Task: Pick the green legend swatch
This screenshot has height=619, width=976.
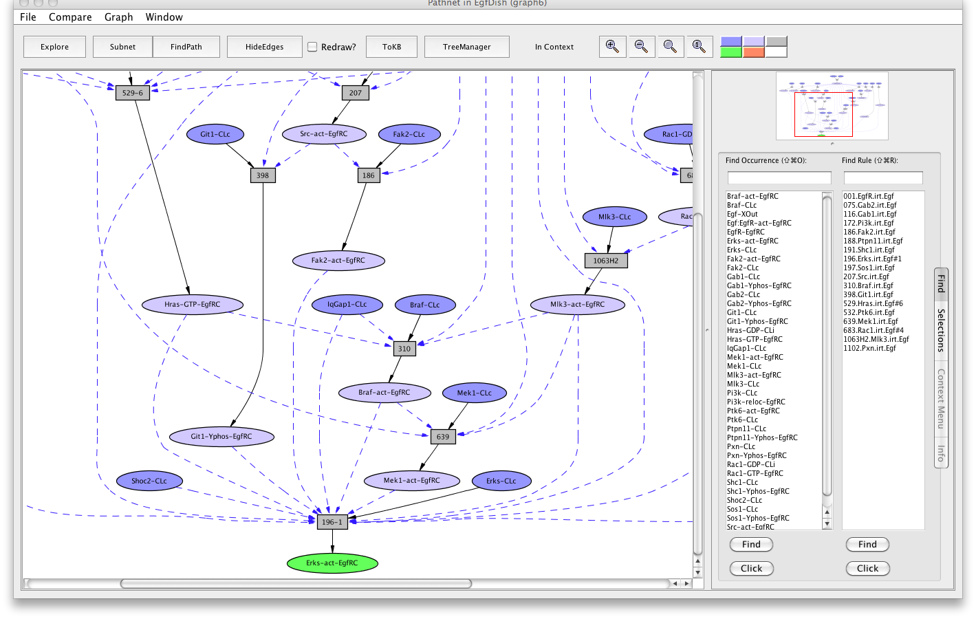Action: 731,52
